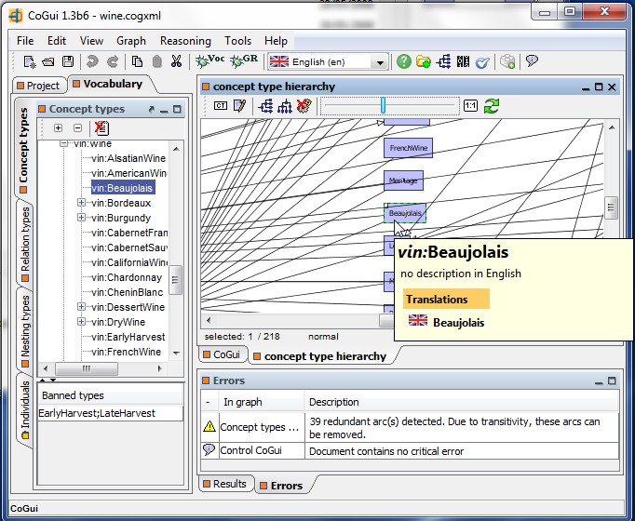Click the Banned types input field
635x521 pixels.
point(110,413)
